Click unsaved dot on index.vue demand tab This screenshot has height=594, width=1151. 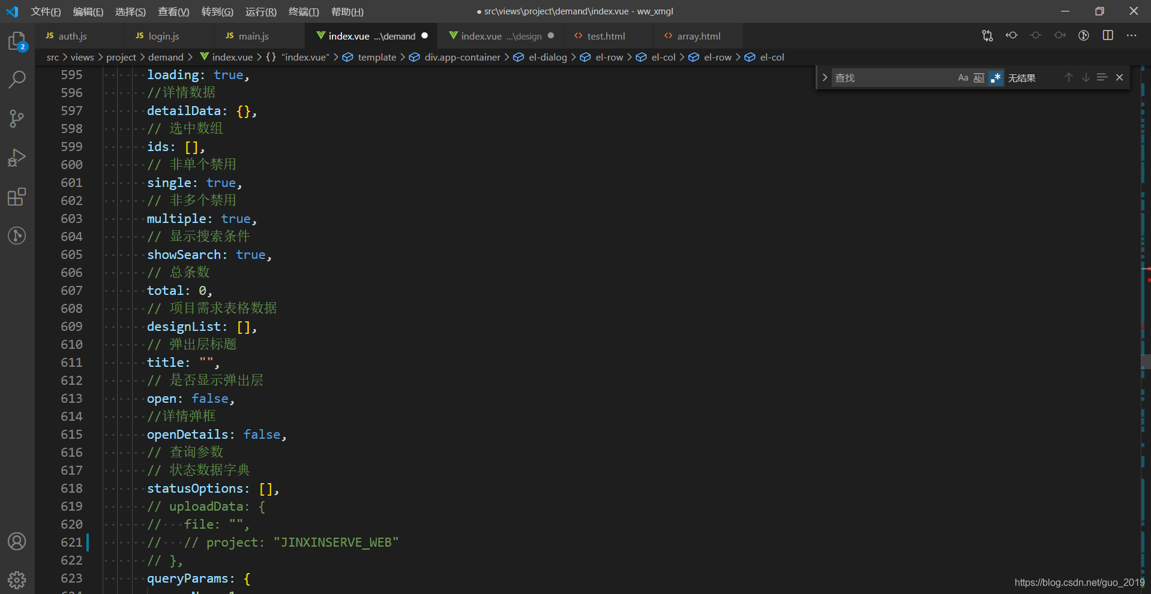tap(425, 35)
